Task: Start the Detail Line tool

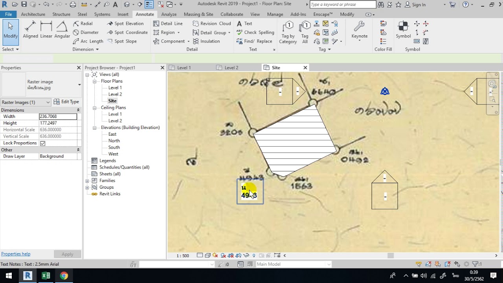Action: 168,24
